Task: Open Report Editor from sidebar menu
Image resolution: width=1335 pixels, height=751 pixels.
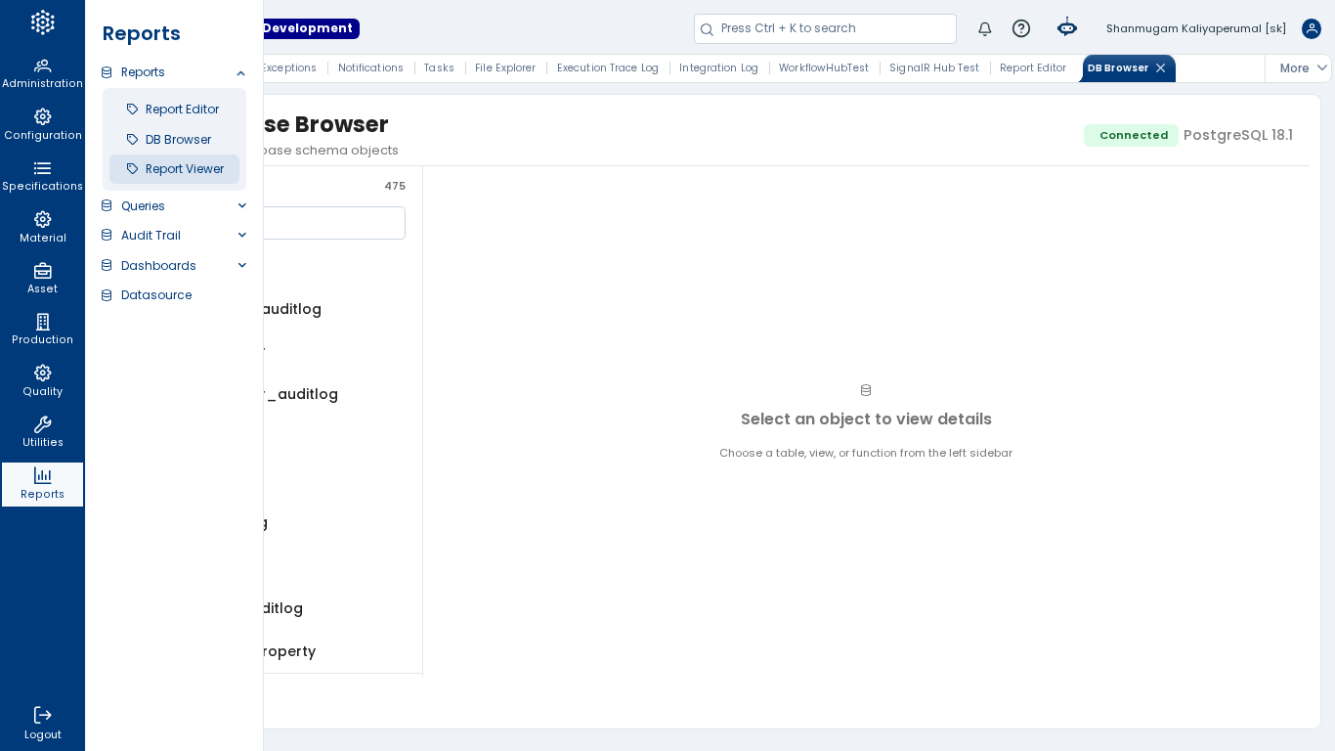Action: pyautogui.click(x=174, y=110)
